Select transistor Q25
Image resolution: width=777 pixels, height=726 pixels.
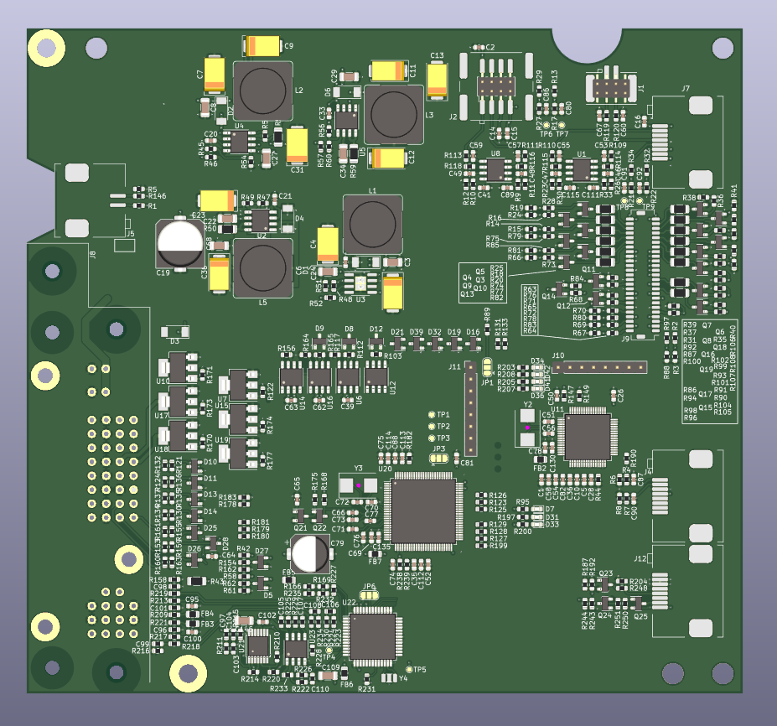638,603
